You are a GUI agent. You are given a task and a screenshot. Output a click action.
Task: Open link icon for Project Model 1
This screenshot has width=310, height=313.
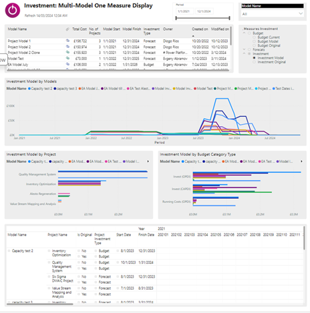point(67,41)
